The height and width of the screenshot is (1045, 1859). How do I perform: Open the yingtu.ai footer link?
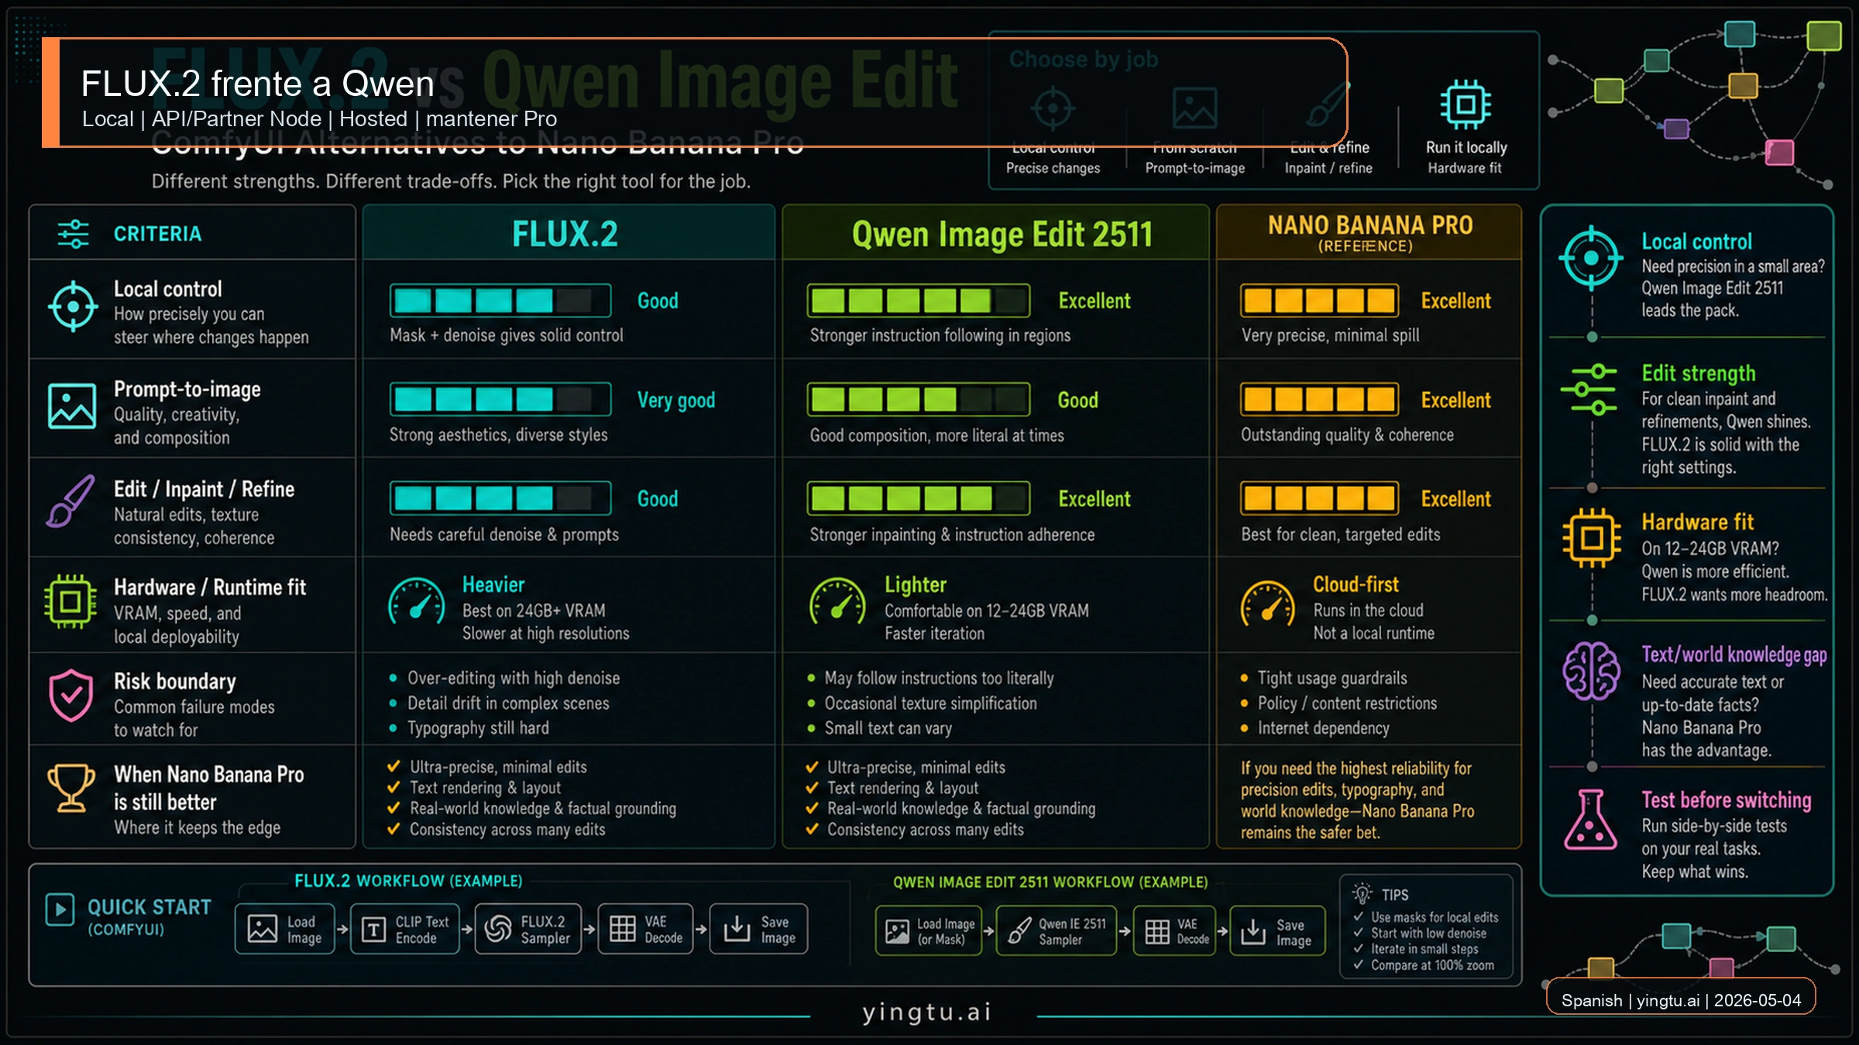coord(927,1012)
